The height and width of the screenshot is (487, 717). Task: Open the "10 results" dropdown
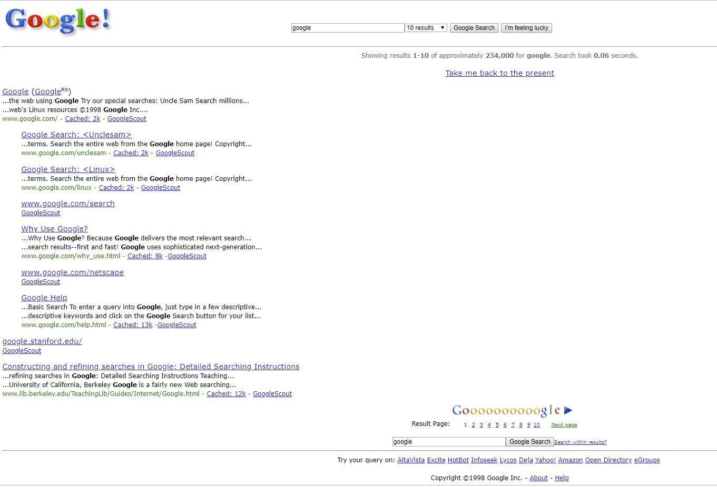426,28
